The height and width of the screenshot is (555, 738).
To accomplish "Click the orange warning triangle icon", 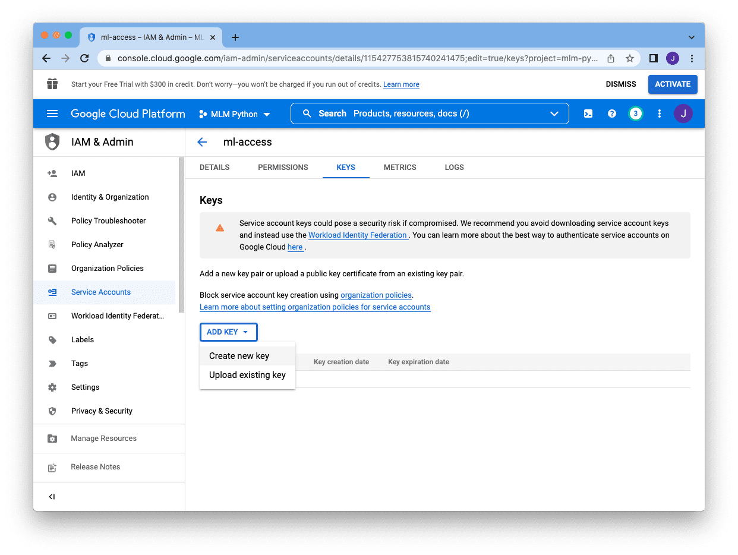I will pos(220,228).
